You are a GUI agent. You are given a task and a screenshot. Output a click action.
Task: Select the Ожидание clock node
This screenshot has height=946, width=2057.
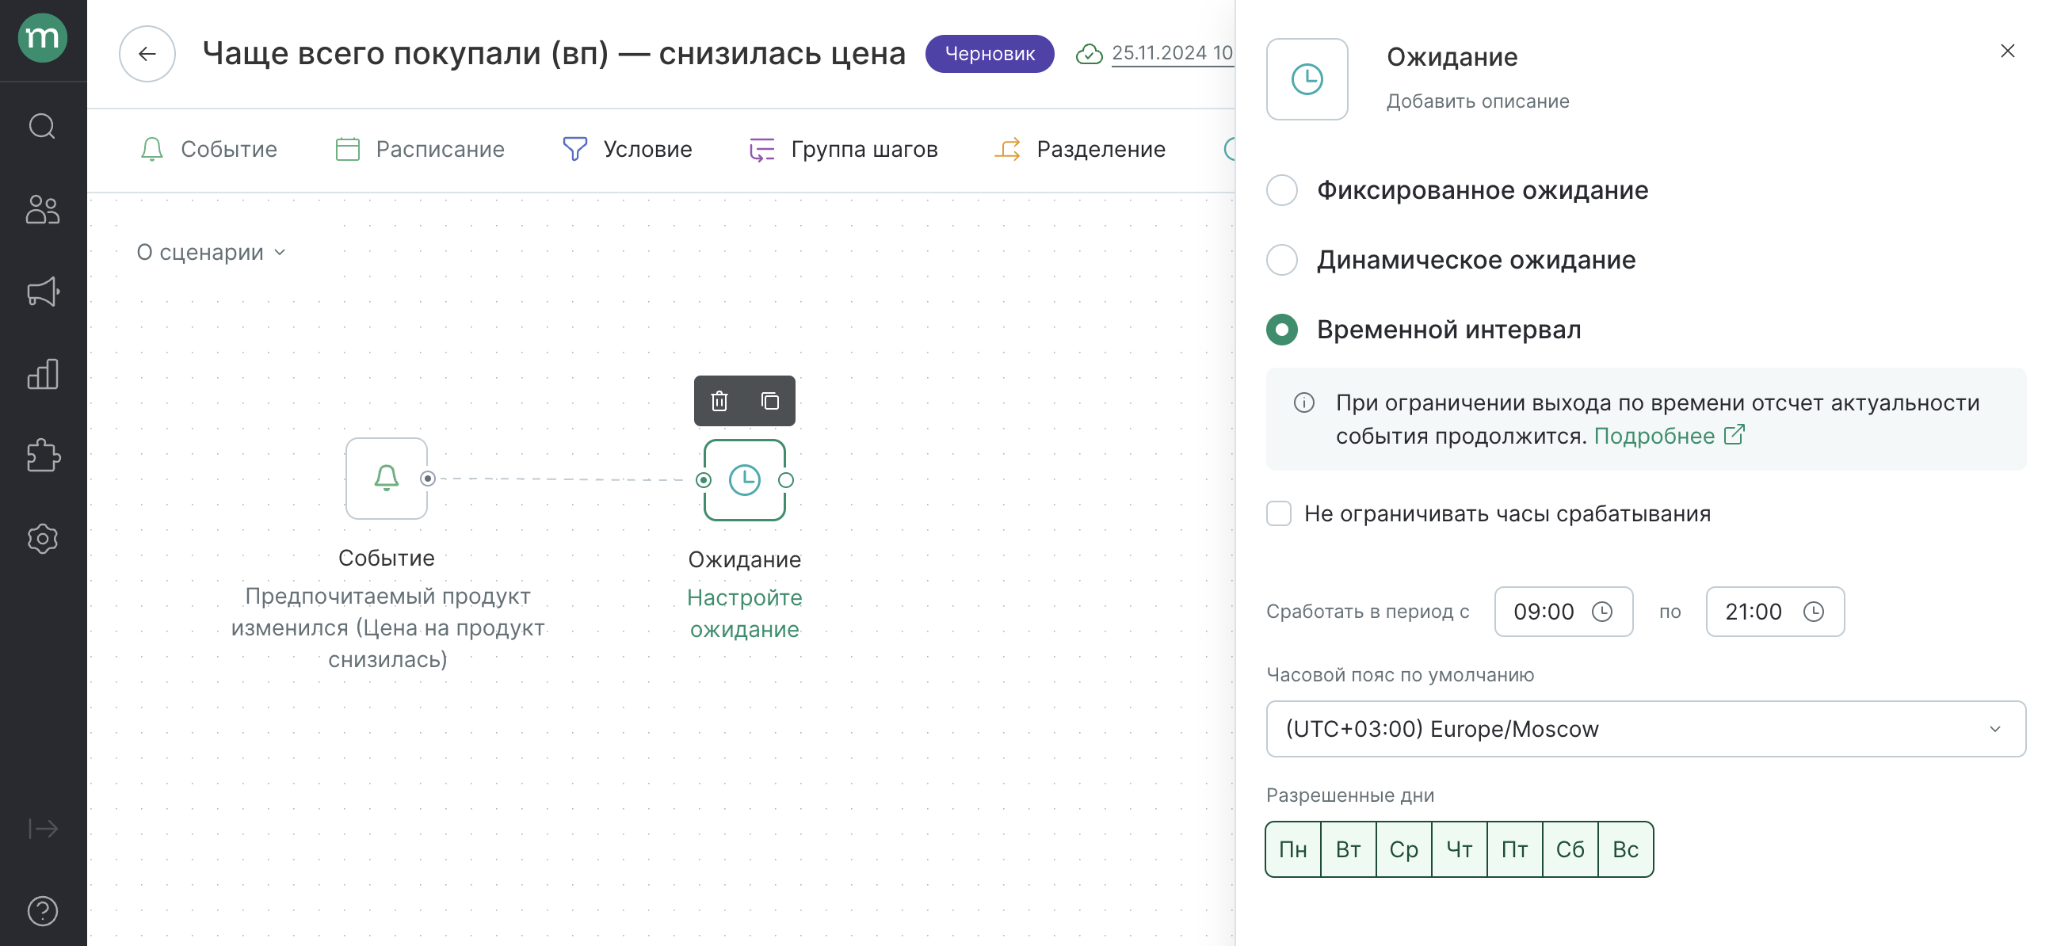744,480
